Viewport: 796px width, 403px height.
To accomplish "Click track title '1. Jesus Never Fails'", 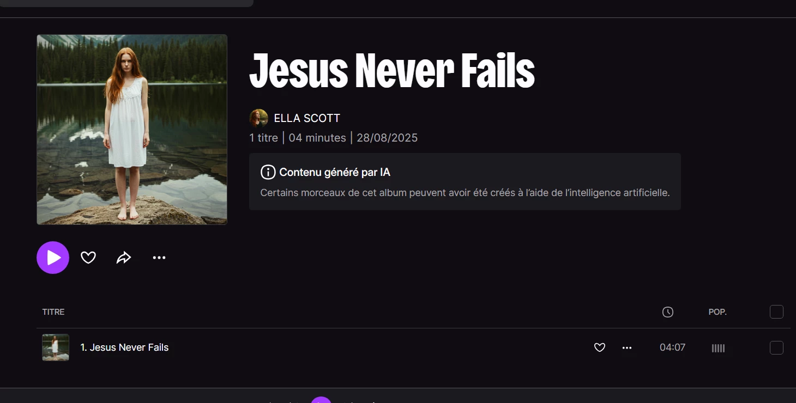I will pyautogui.click(x=124, y=347).
